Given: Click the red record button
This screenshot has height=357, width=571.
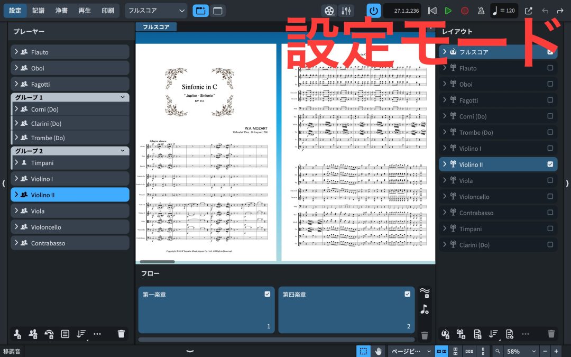Looking at the screenshot, I should click(465, 11).
